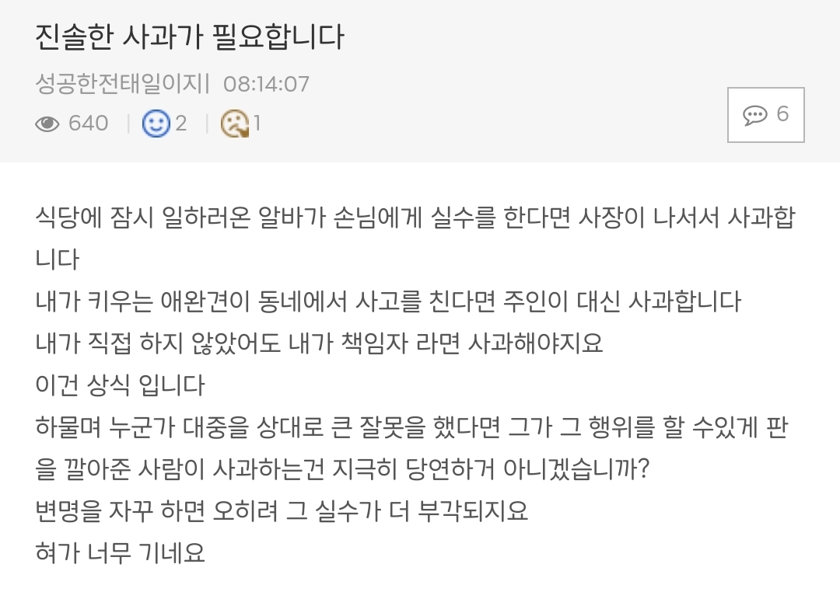
Task: Click the line starting 내가 키우는 애완견이
Action: pos(388,301)
